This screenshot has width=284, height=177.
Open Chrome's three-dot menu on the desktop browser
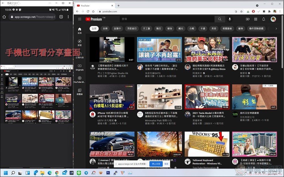click(280, 11)
